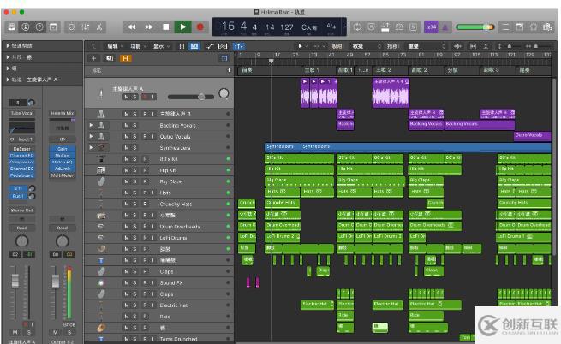Solo the Hip Kit track
This screenshot has height=344, width=561.
tap(134, 170)
